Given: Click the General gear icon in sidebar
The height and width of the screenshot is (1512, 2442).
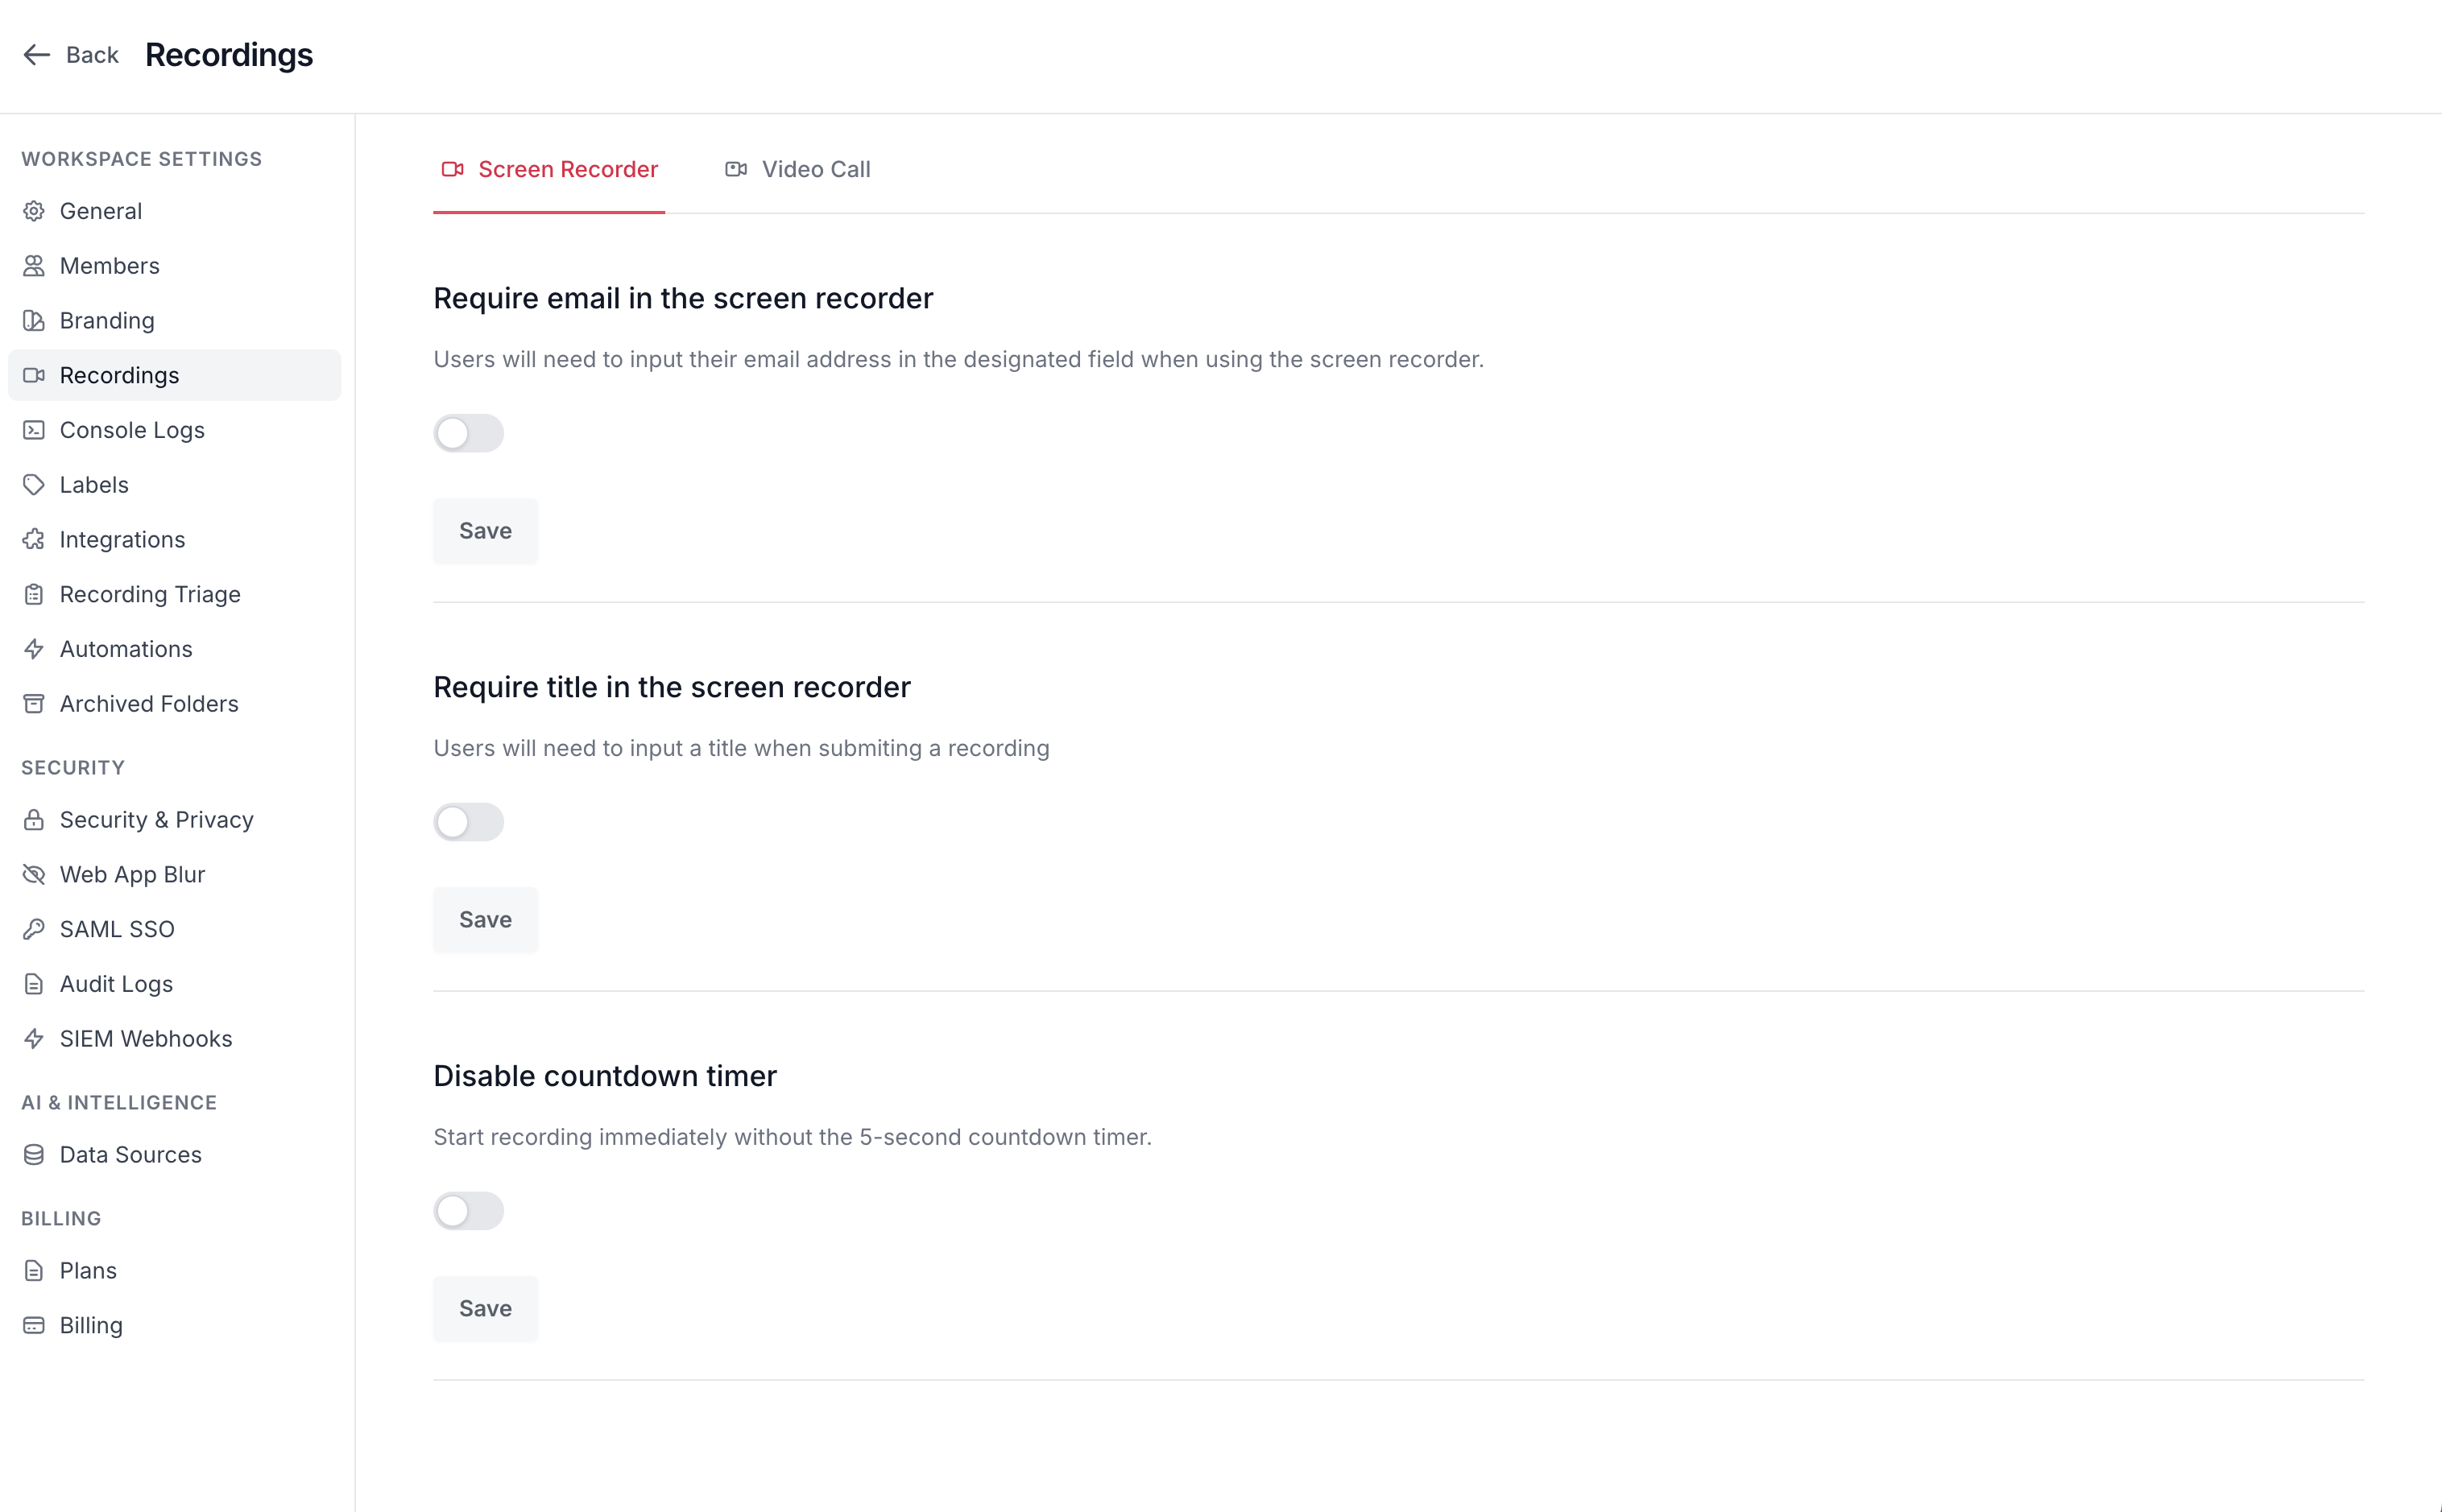Looking at the screenshot, I should click(x=34, y=211).
